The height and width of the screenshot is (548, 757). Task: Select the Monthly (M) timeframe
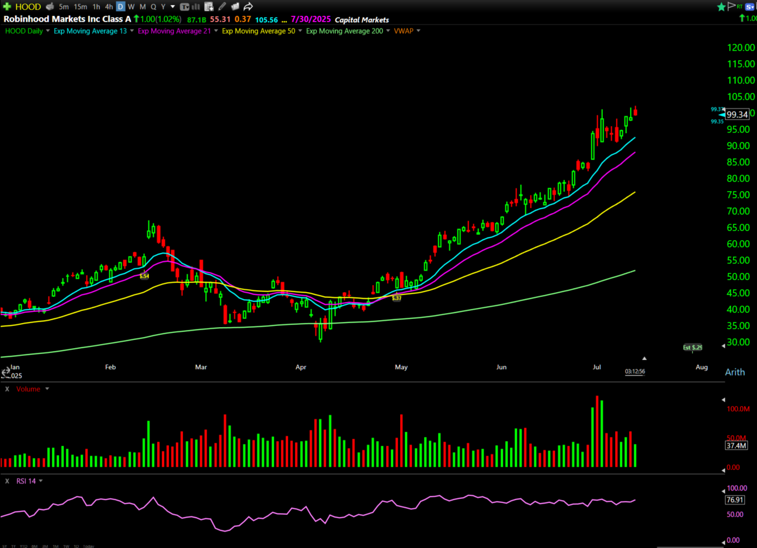click(x=143, y=6)
